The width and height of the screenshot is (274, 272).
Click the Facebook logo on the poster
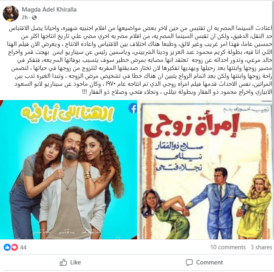[133, 108]
